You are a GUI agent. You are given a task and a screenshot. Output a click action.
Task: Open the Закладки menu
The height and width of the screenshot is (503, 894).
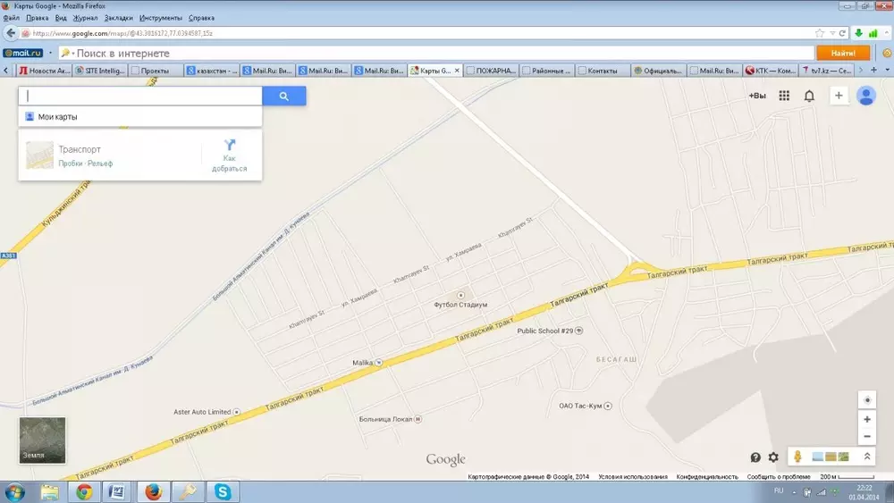click(x=116, y=18)
